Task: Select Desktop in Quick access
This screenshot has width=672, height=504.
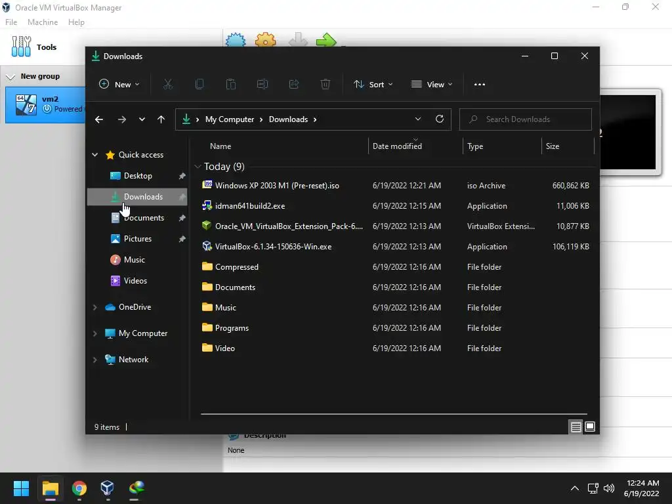Action: [x=138, y=176]
